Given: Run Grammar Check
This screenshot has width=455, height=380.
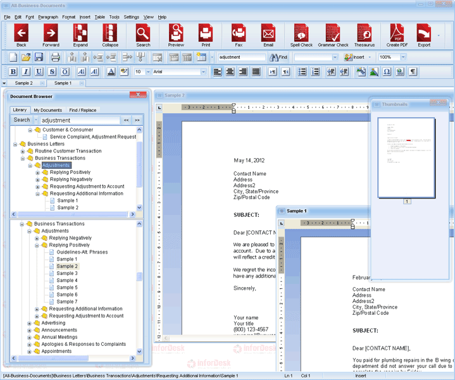Looking at the screenshot, I should pos(333,34).
